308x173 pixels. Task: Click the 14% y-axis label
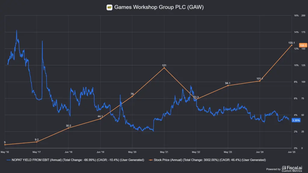[296, 32]
